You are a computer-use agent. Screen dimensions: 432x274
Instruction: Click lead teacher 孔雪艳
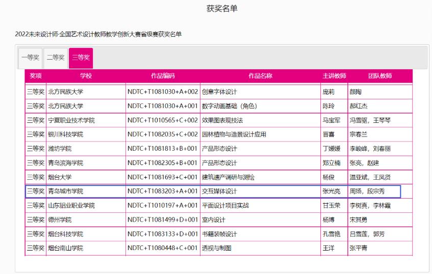[x=332, y=234]
